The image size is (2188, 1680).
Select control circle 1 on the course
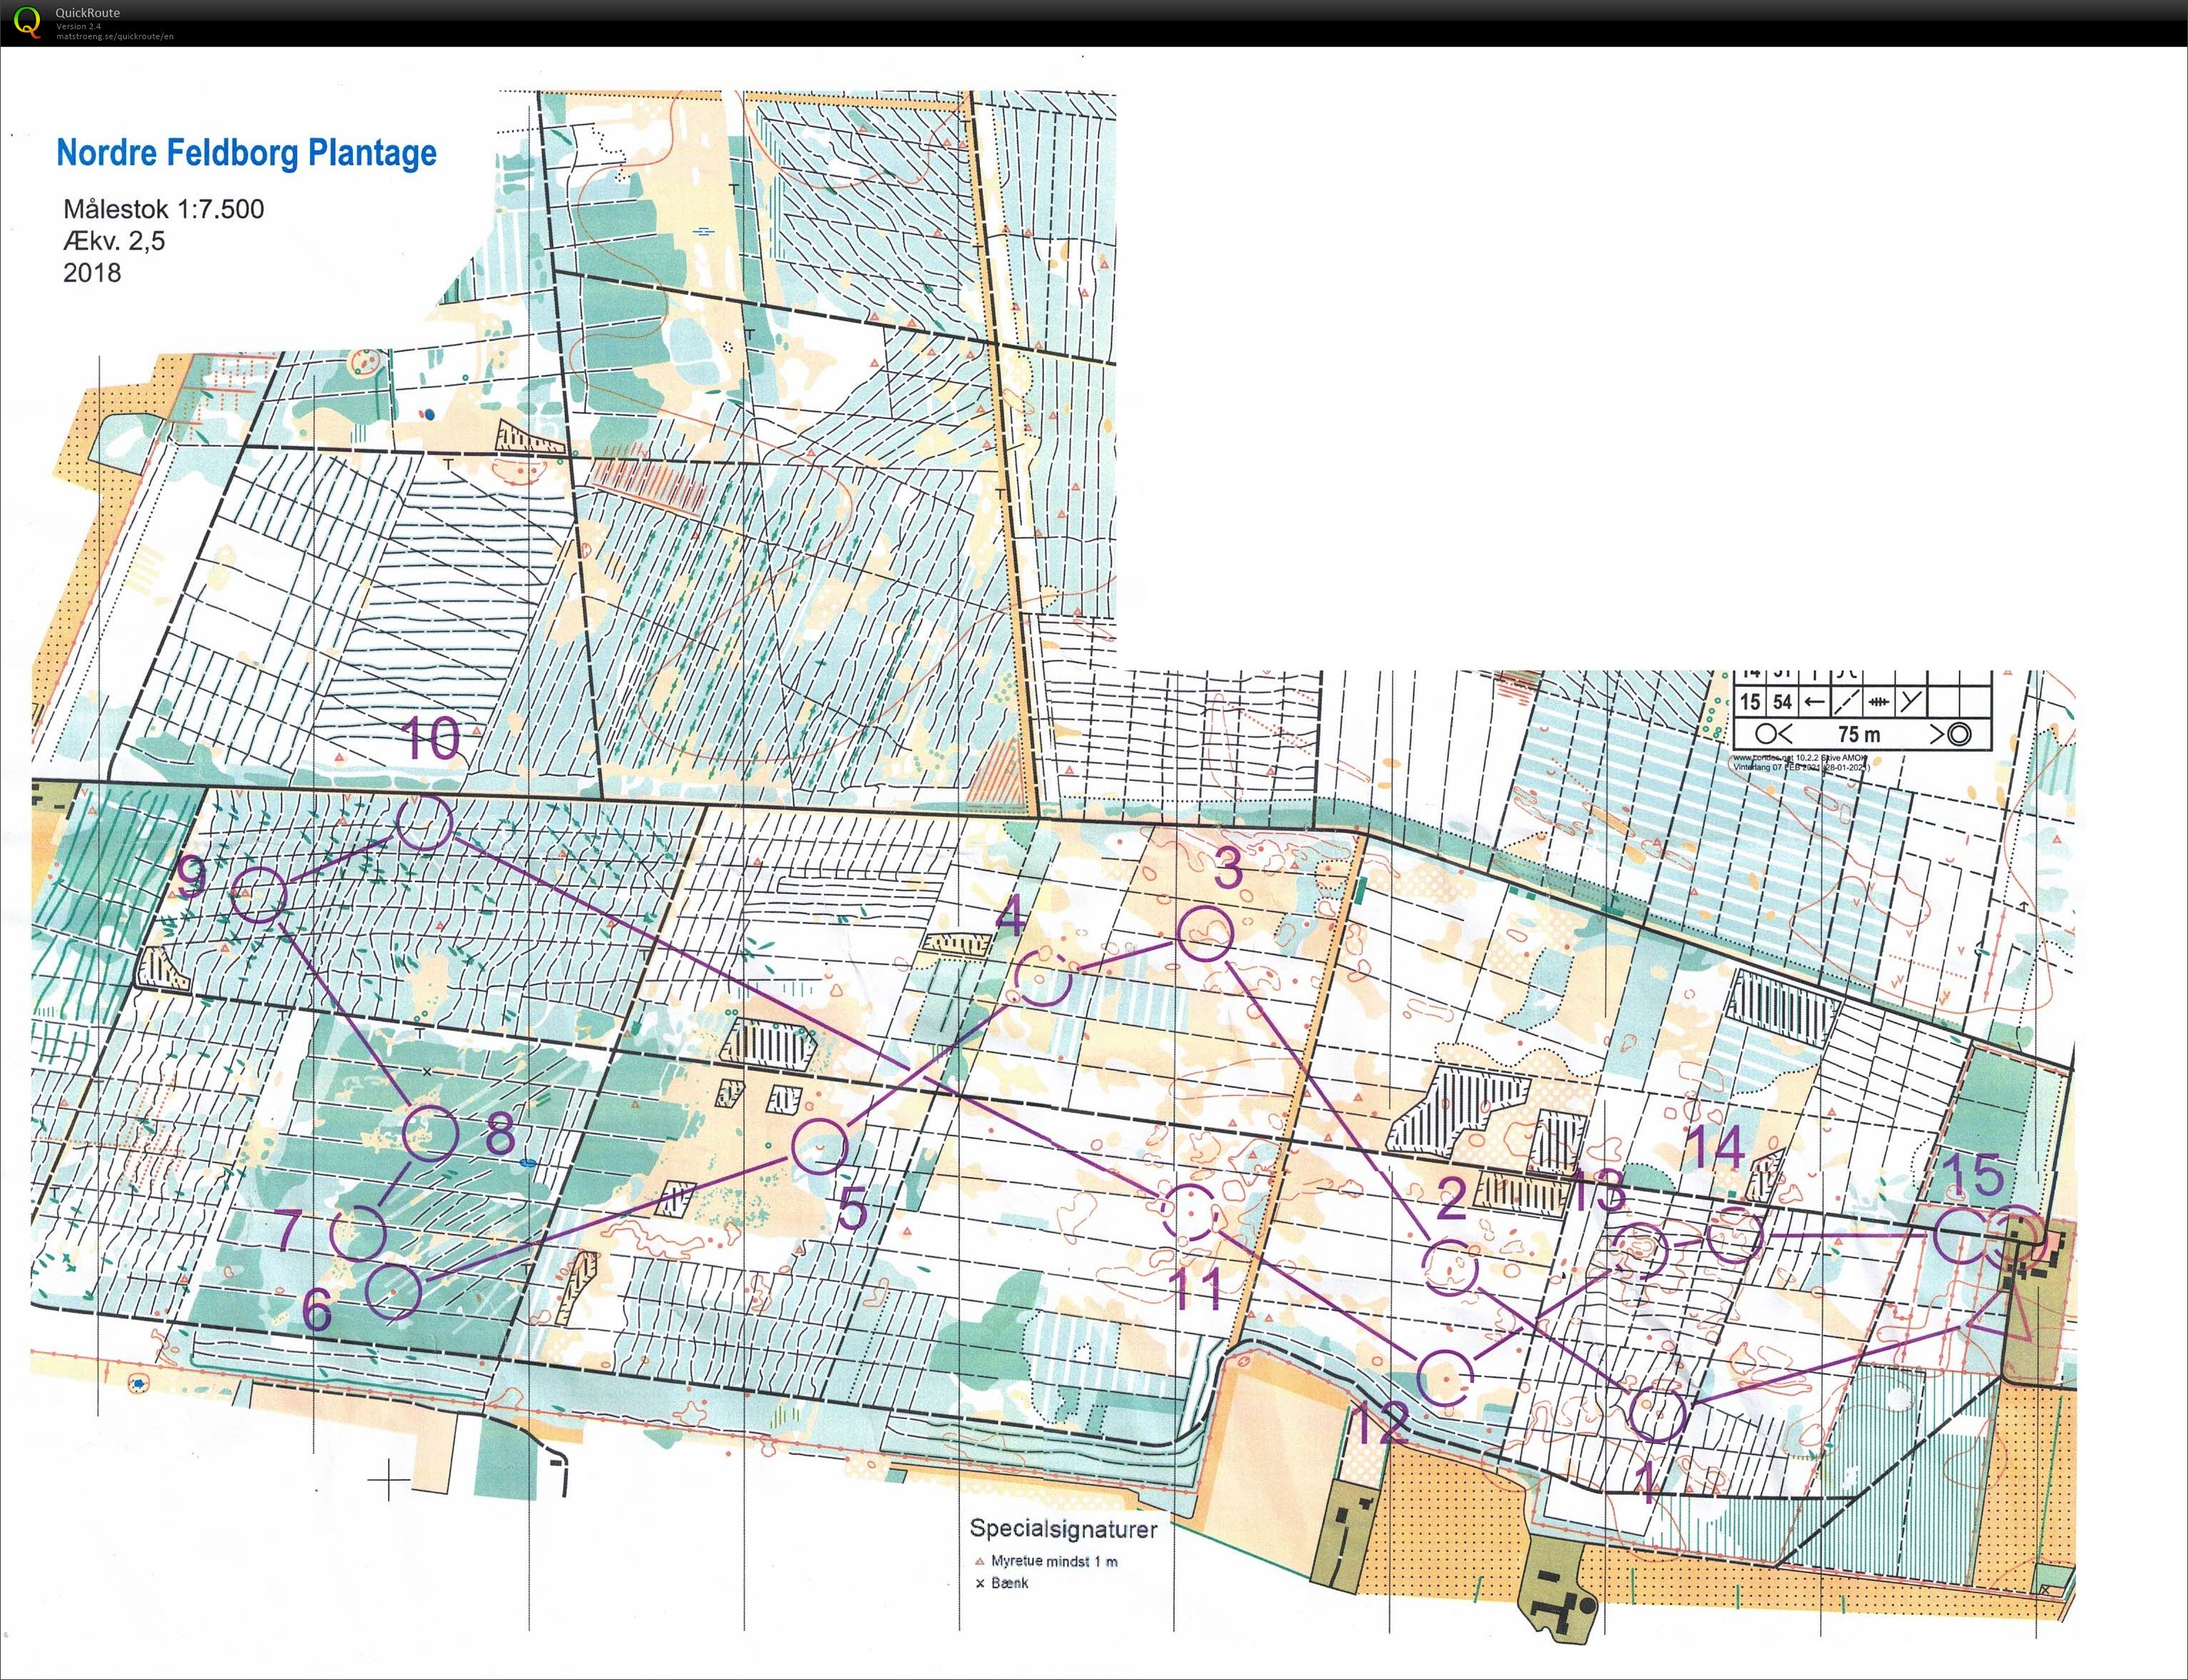point(1658,1414)
